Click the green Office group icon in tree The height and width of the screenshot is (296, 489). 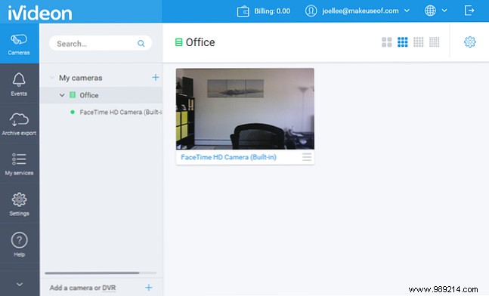click(x=73, y=95)
